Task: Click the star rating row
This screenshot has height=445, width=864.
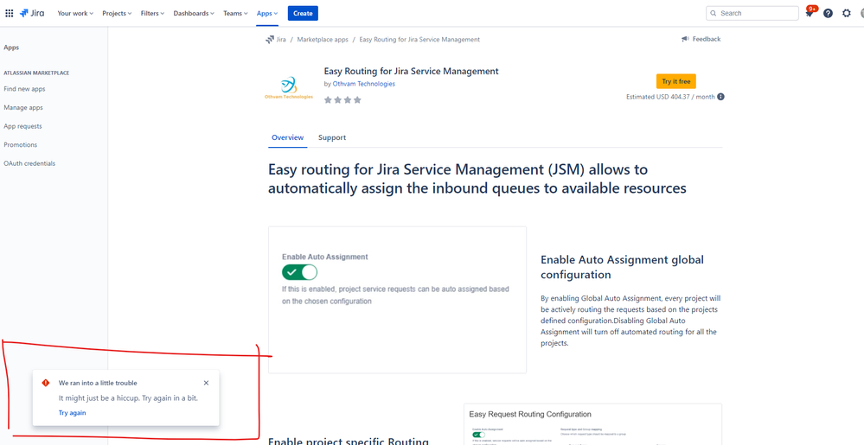Action: [x=342, y=99]
